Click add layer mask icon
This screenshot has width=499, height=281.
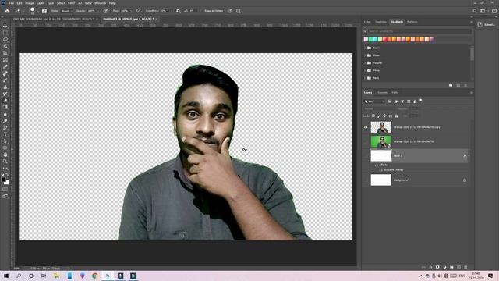tap(437, 267)
